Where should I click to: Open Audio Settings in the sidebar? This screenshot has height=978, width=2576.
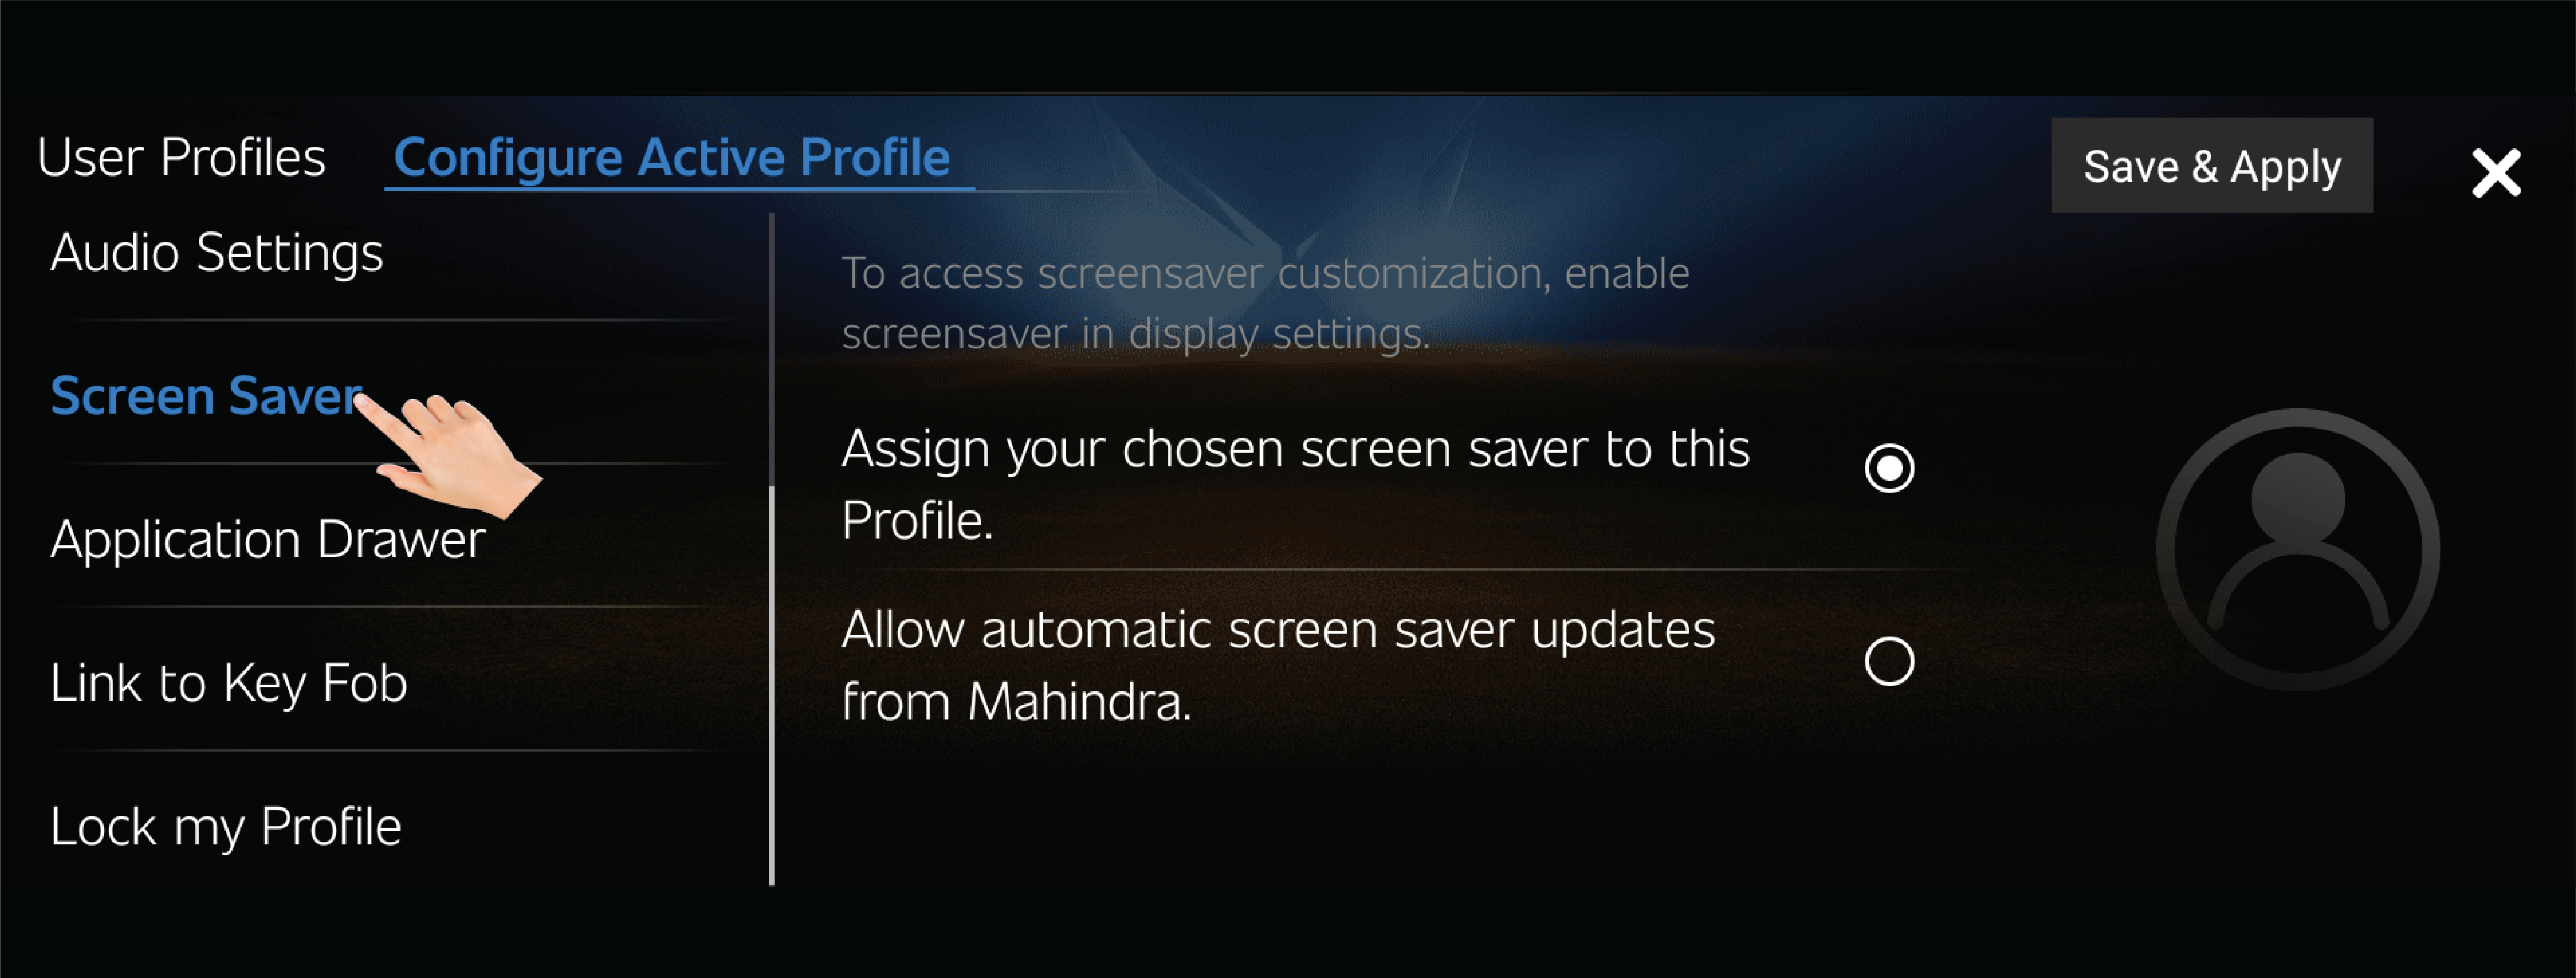pos(217,252)
